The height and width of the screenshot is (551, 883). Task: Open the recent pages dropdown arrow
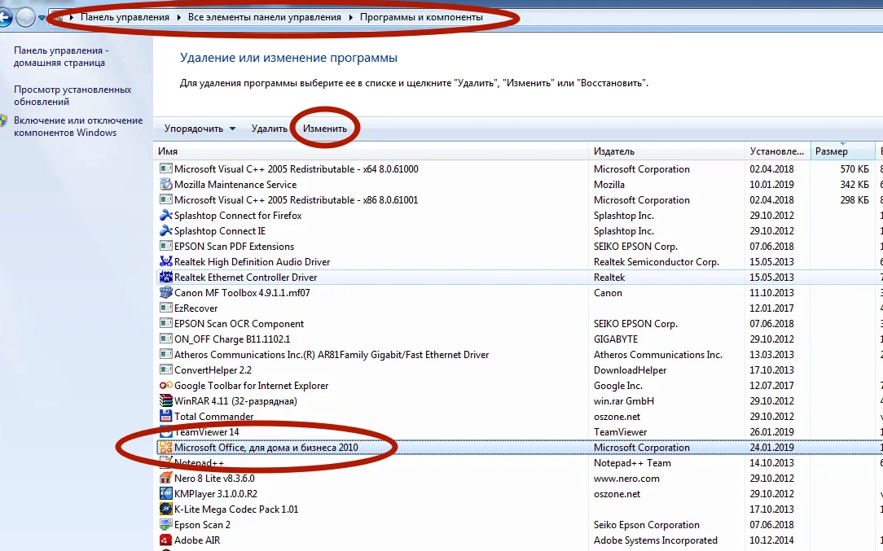[x=42, y=17]
